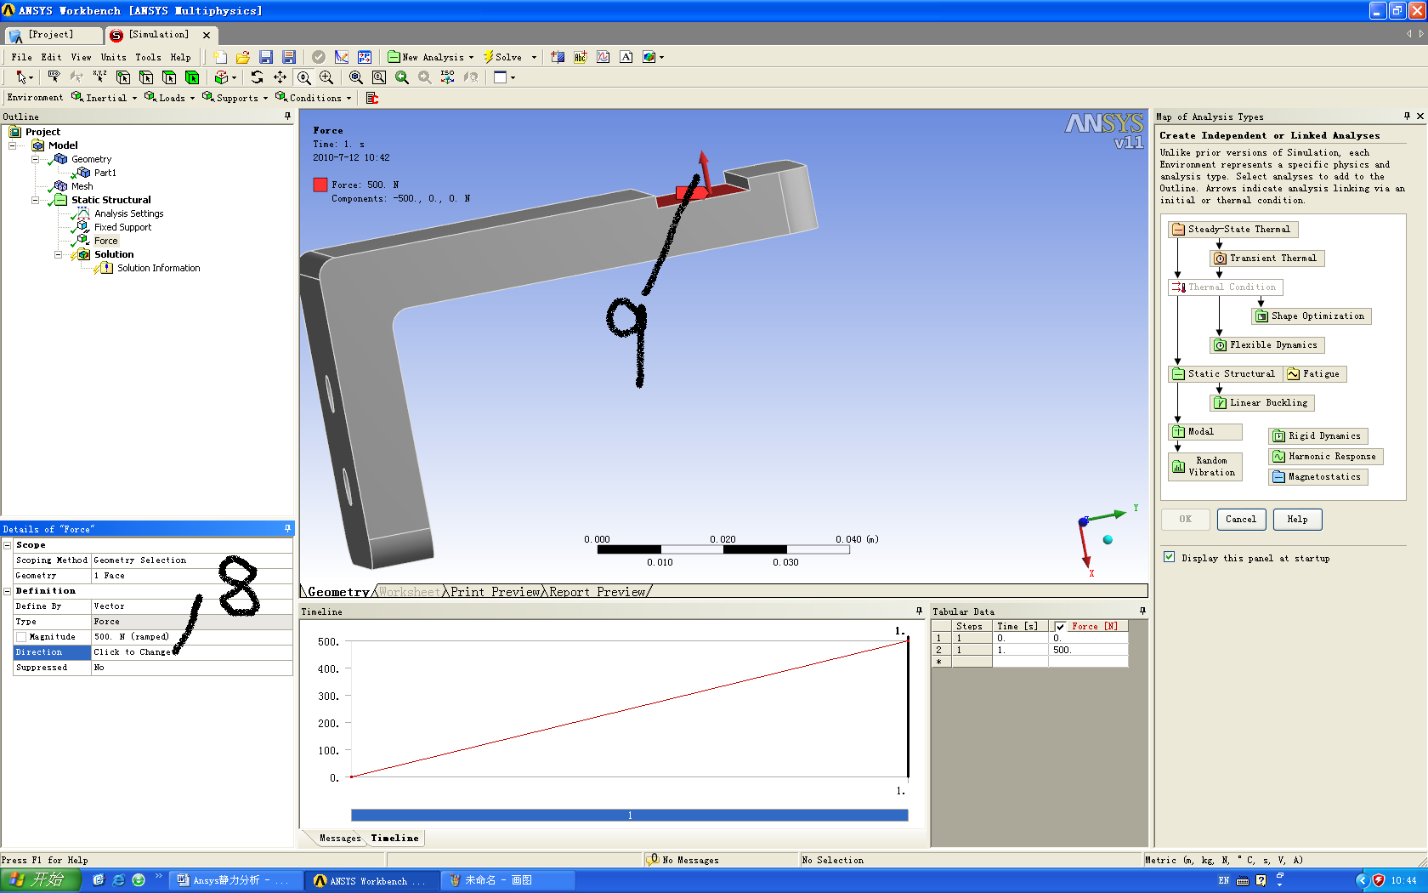Image resolution: width=1428 pixels, height=893 pixels.
Task: Click the Cancel button
Action: (1241, 519)
